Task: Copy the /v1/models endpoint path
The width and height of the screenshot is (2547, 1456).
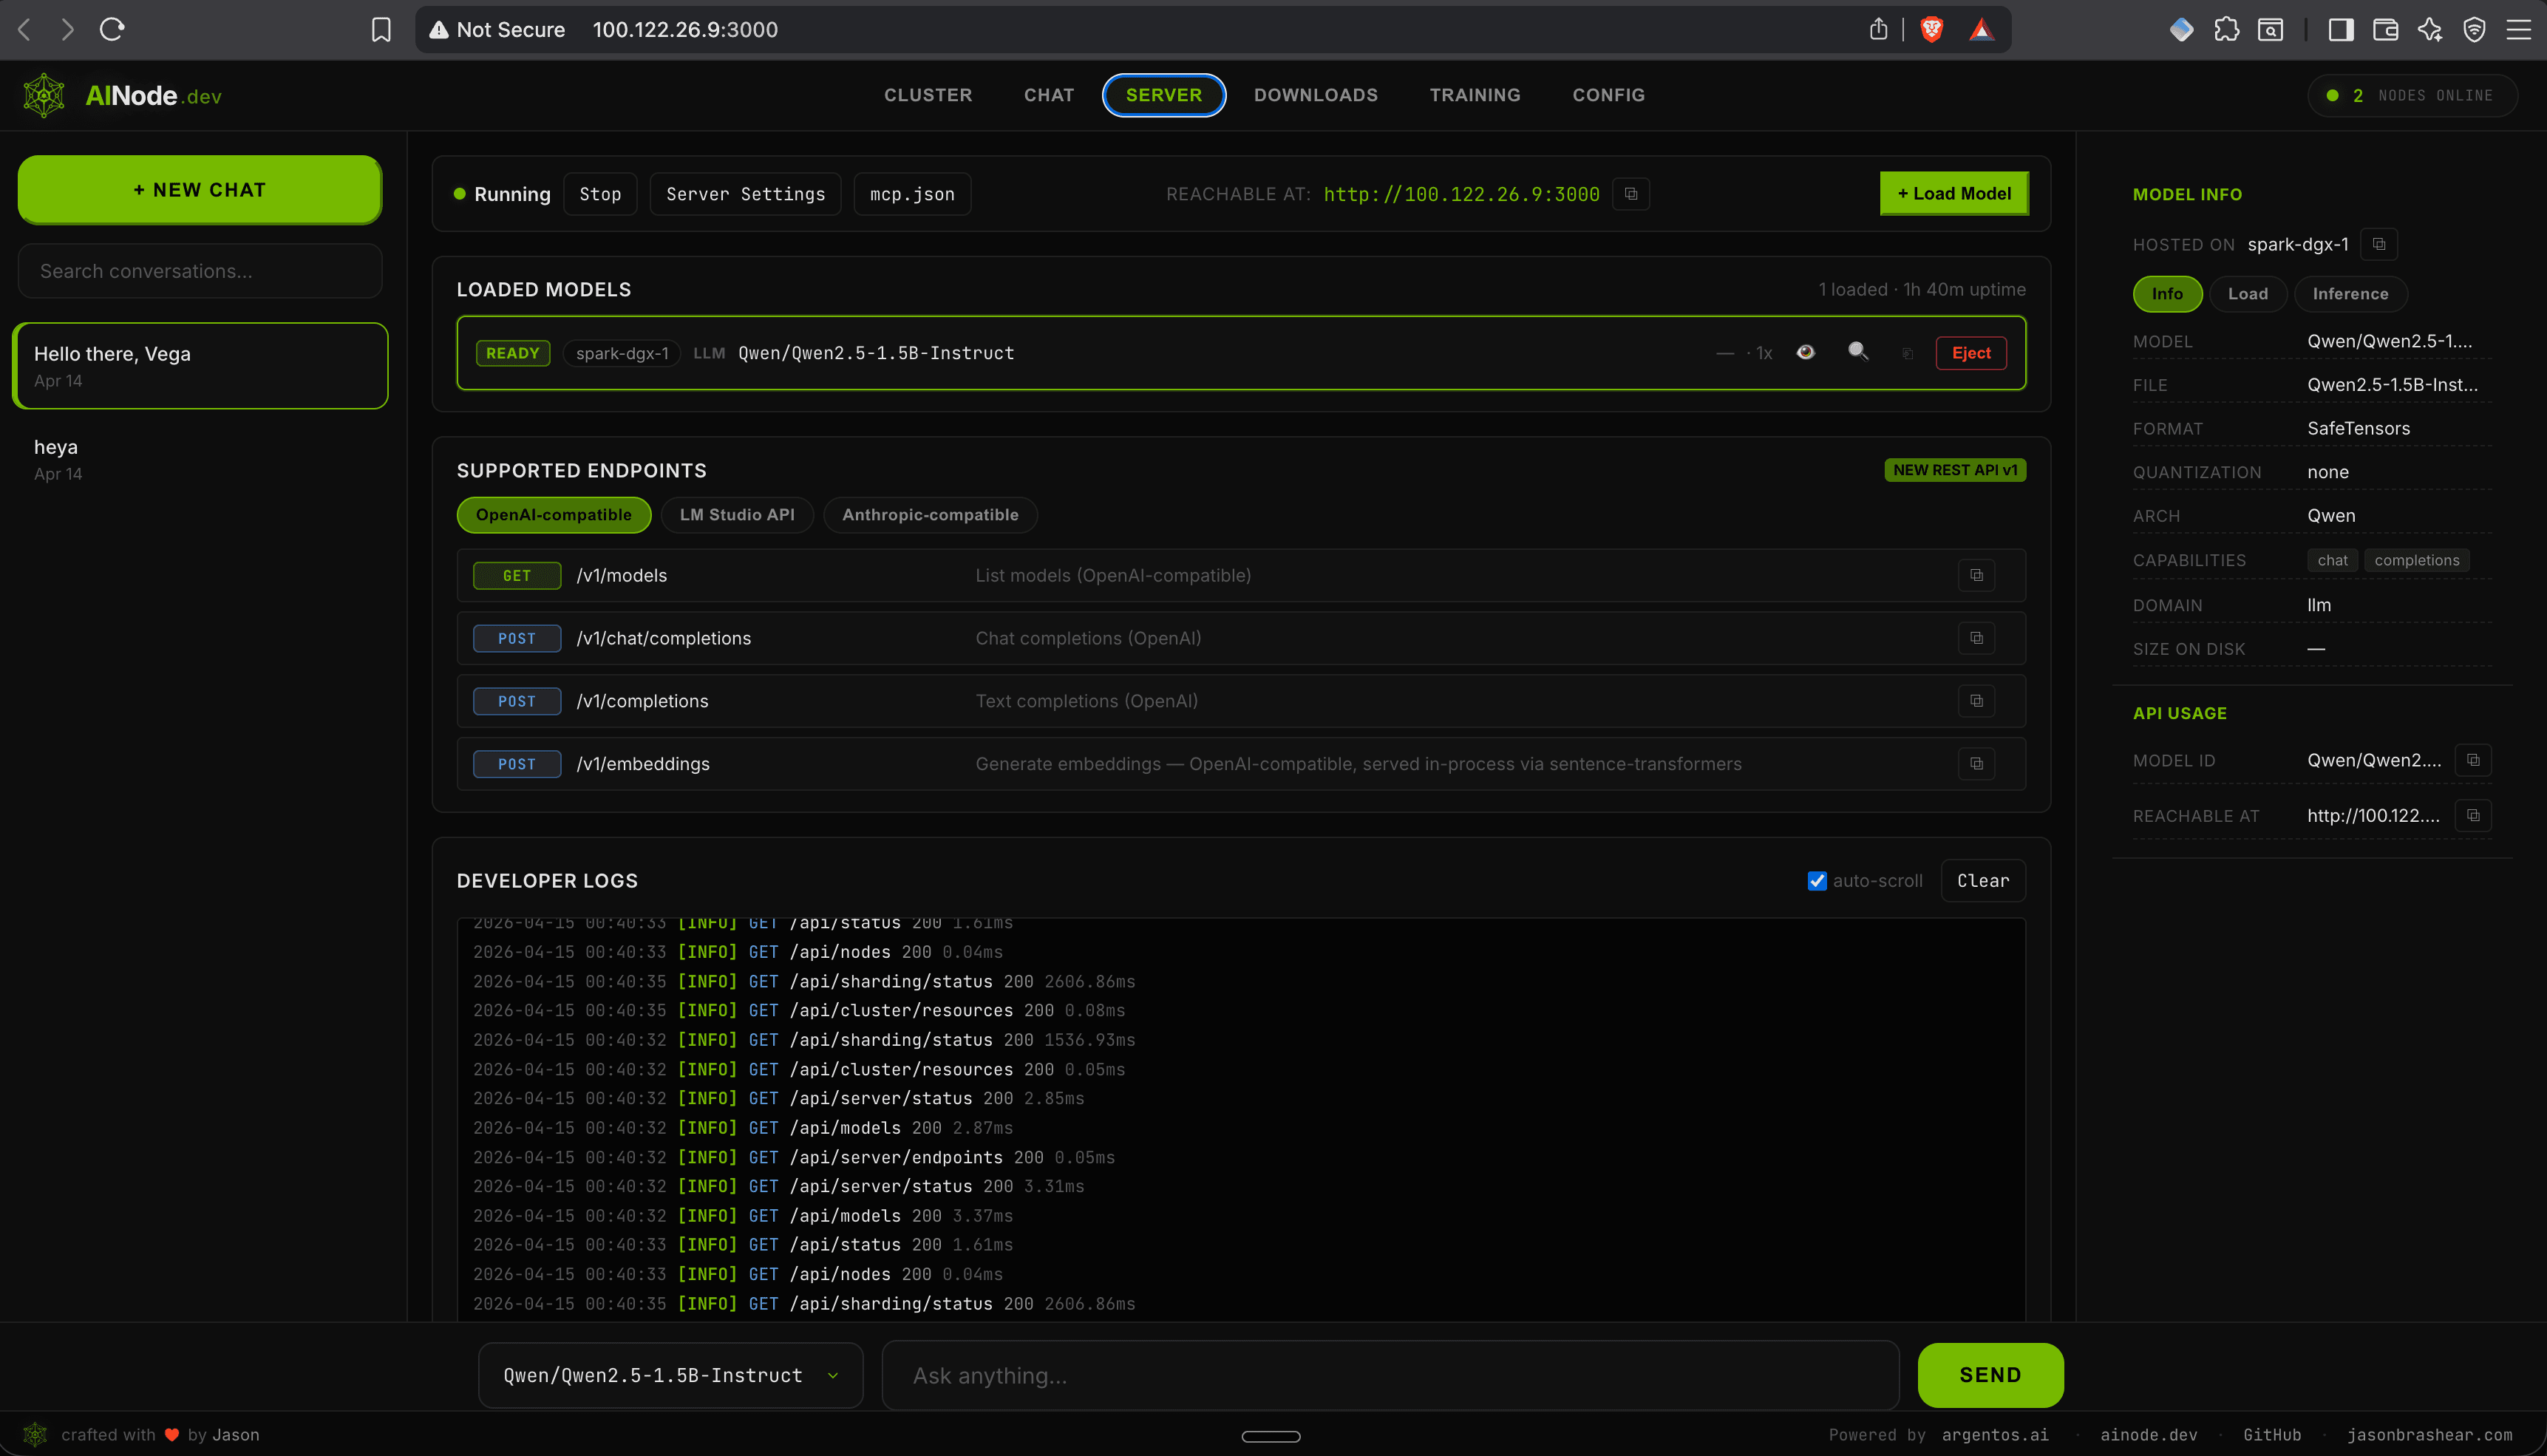Action: [x=1976, y=575]
